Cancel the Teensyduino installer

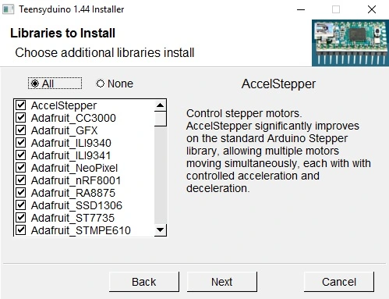339,282
